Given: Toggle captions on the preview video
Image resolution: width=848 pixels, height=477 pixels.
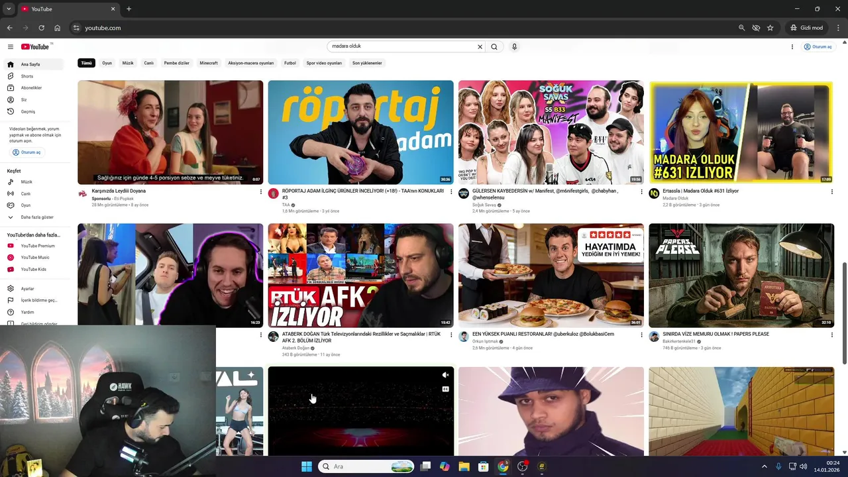Looking at the screenshot, I should (445, 389).
